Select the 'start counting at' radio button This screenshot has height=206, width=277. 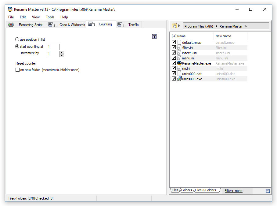[x=17, y=47]
